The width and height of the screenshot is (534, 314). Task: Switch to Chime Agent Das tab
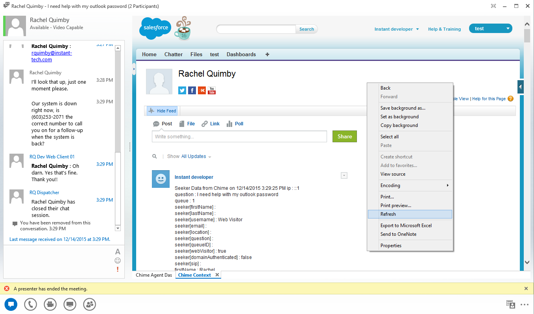coord(154,275)
